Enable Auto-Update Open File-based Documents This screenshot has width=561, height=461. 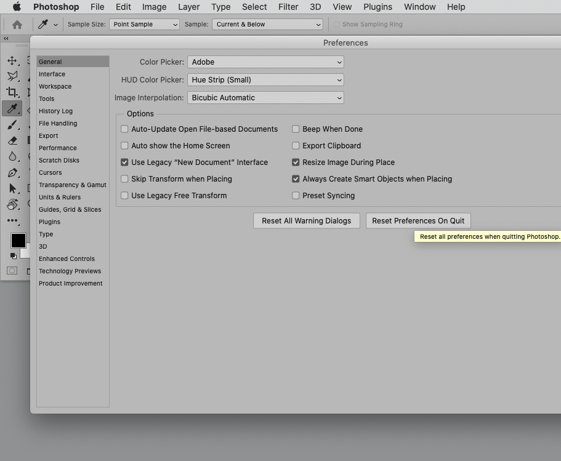(124, 129)
